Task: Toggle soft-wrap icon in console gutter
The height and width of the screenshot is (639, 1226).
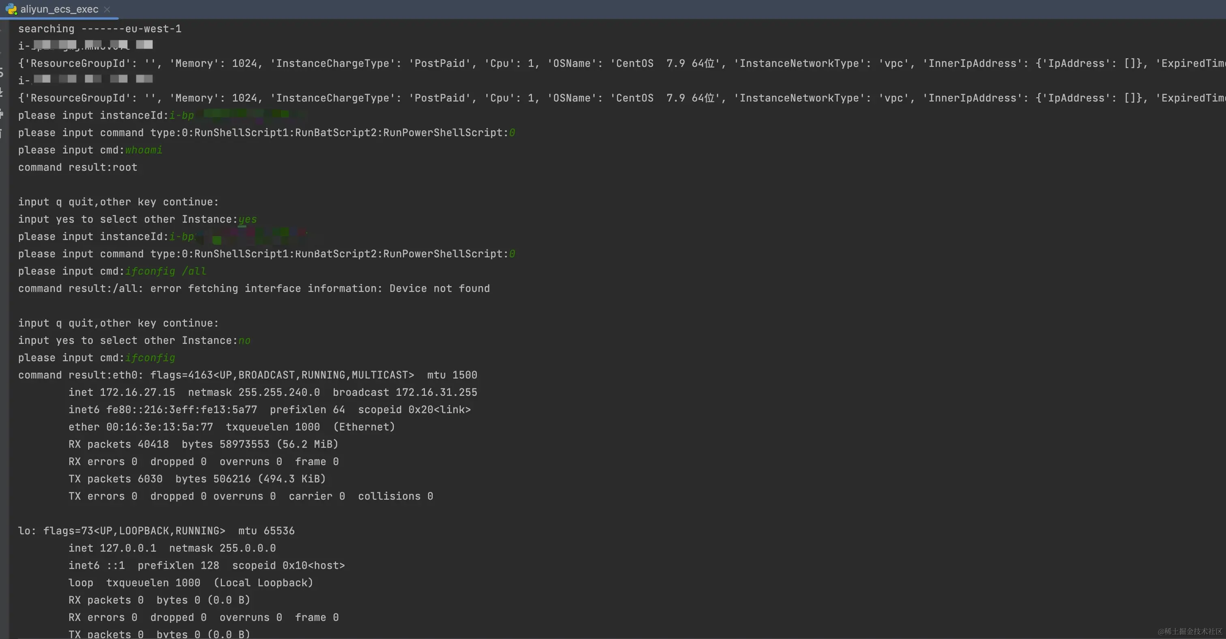Action: point(2,72)
